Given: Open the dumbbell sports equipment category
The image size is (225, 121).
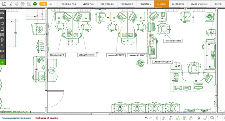Looking at the screenshot, I should [x=2, y=51].
